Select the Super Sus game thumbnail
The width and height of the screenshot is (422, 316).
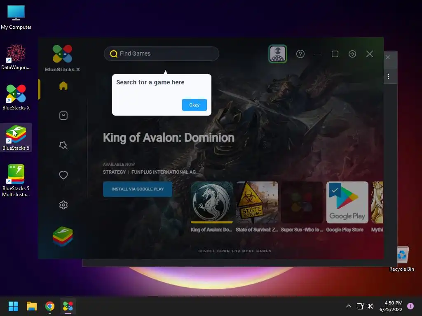point(302,202)
